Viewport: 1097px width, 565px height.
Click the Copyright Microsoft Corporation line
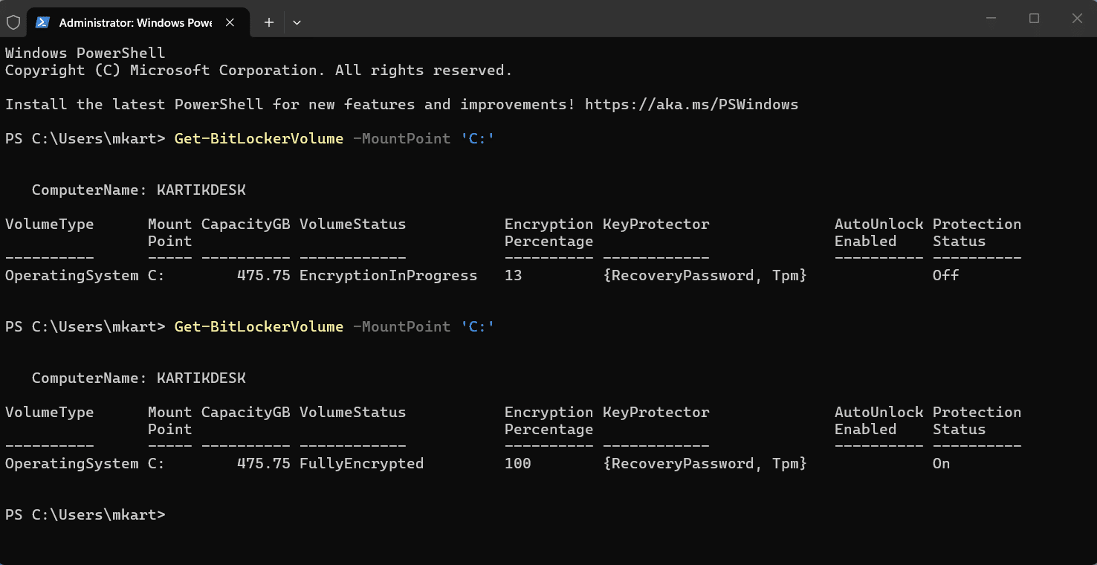(258, 71)
